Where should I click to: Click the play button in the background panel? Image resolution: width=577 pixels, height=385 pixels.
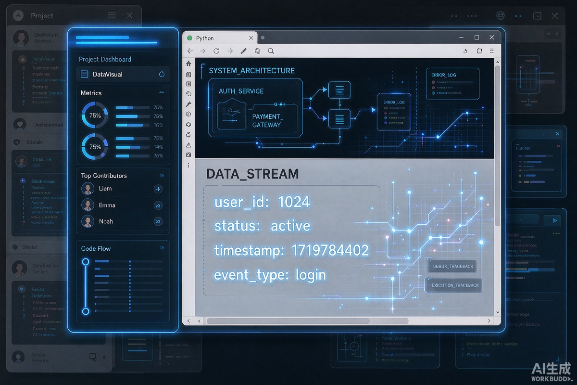(555, 220)
